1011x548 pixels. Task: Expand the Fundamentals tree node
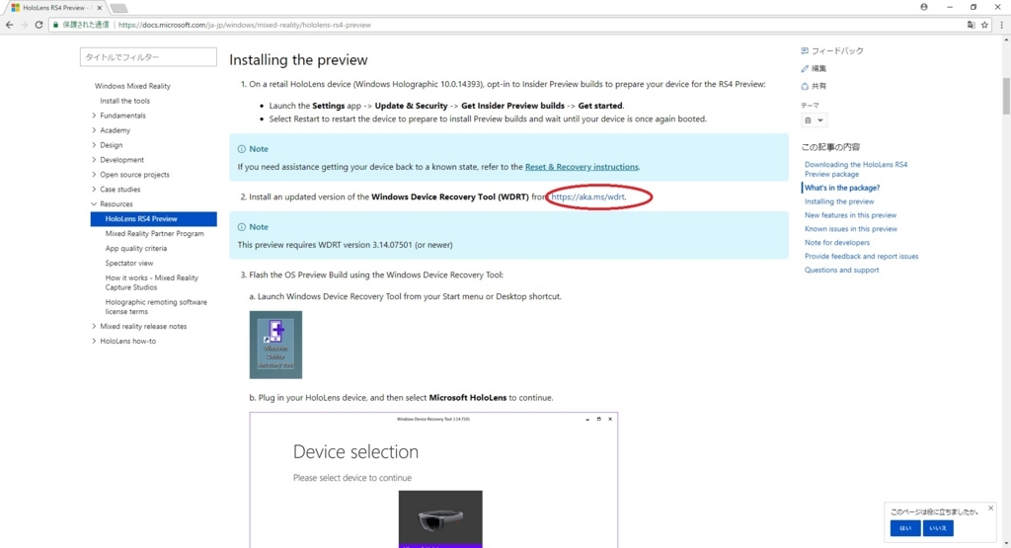[x=94, y=116]
